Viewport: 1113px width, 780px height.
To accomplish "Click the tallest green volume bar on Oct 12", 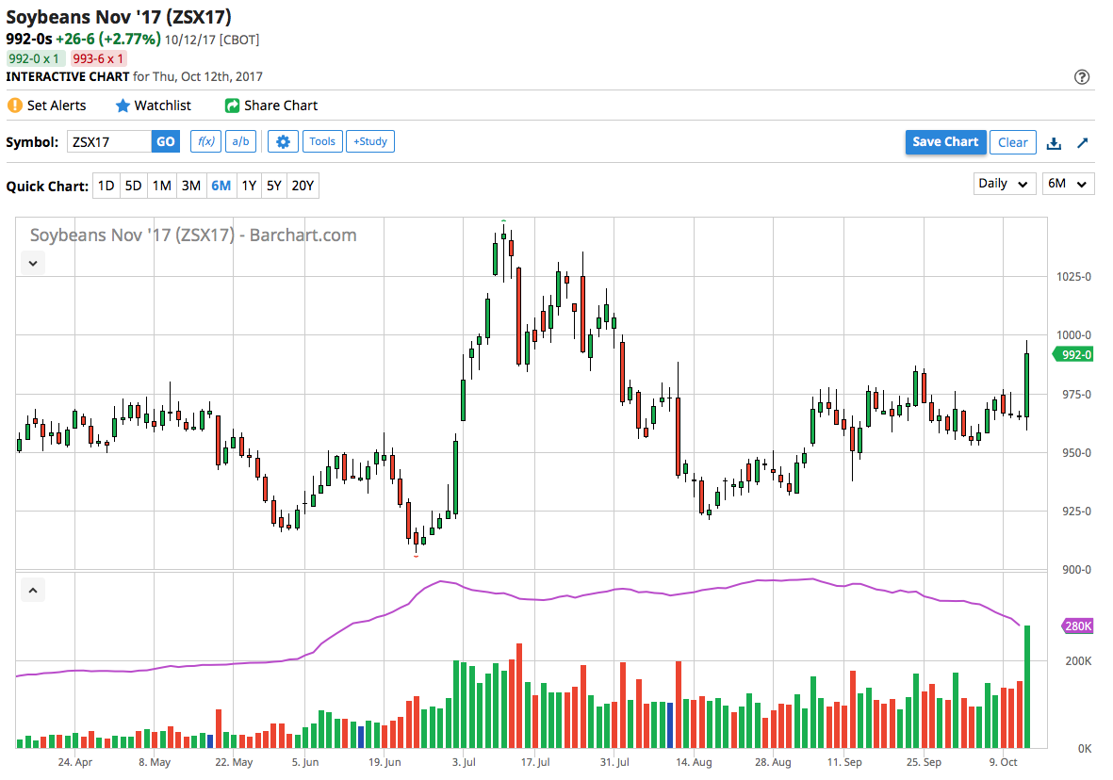I will [x=1027, y=687].
